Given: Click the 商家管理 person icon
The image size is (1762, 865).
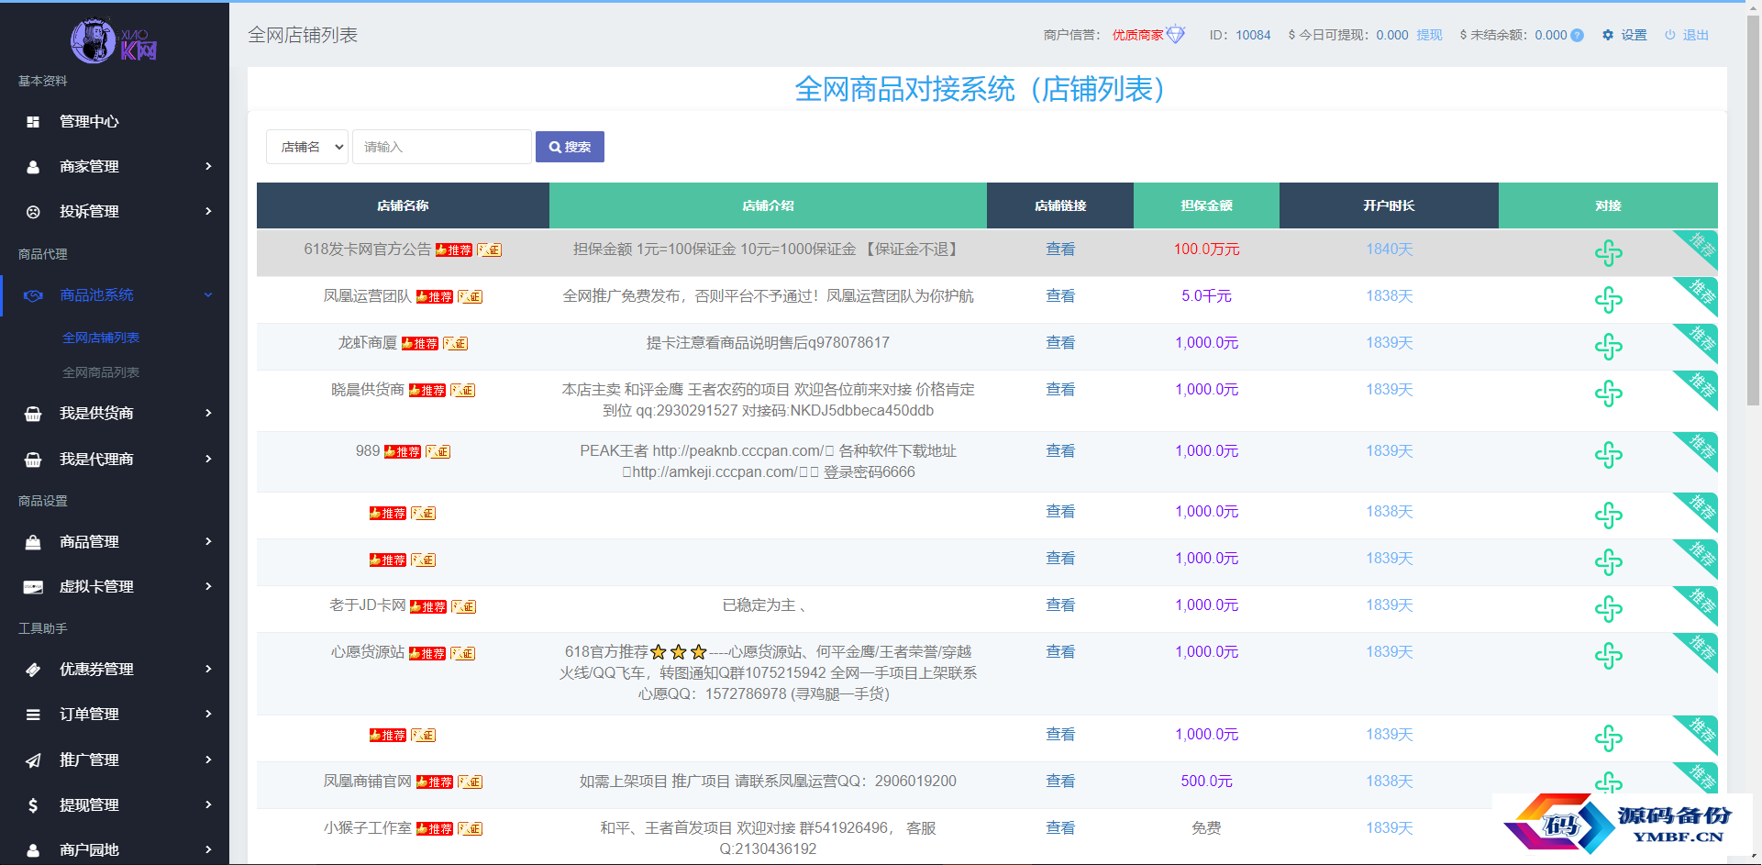Looking at the screenshot, I should (x=33, y=167).
